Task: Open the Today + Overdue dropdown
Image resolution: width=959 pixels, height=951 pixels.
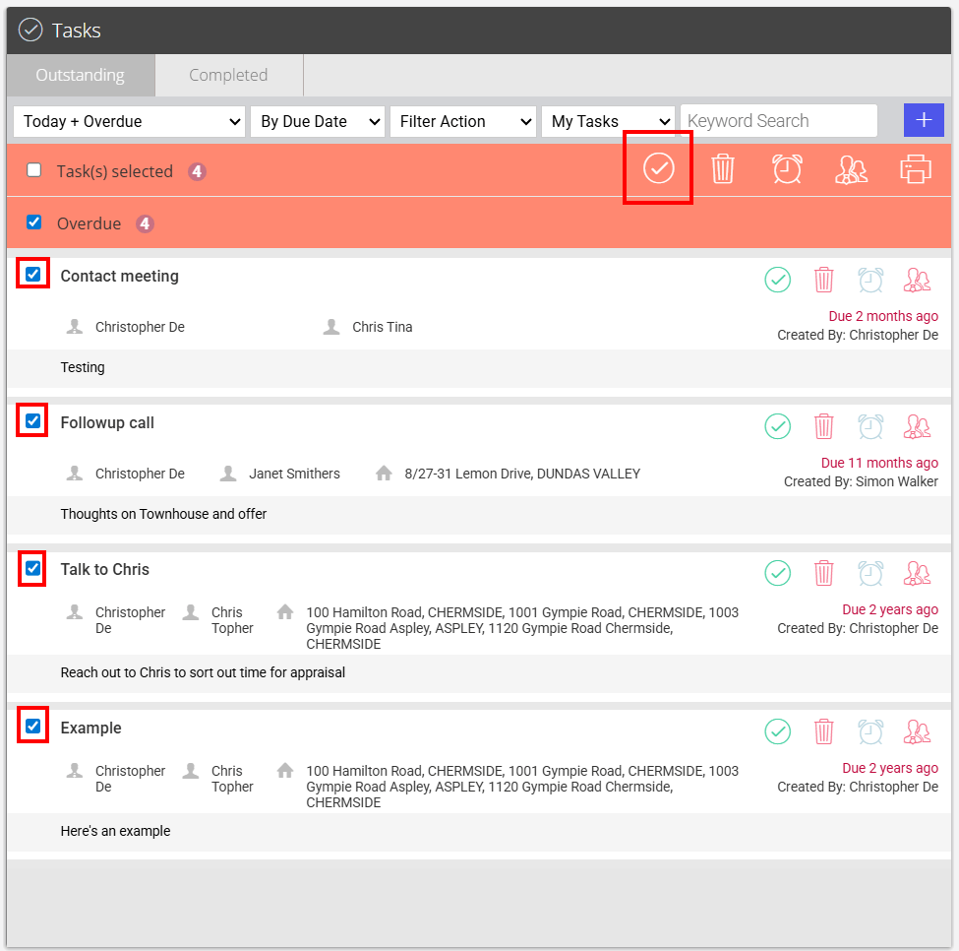Action: (129, 121)
